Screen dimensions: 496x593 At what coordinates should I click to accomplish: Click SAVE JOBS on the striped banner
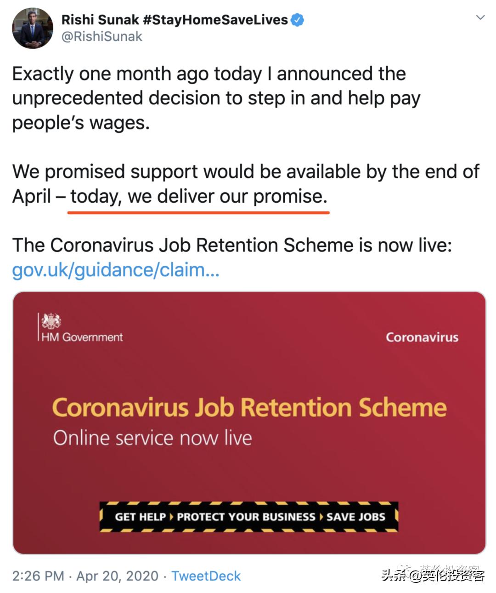pyautogui.click(x=356, y=517)
